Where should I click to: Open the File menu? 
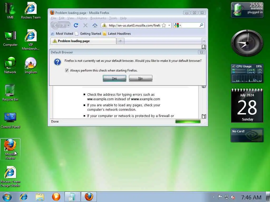pos(53,18)
